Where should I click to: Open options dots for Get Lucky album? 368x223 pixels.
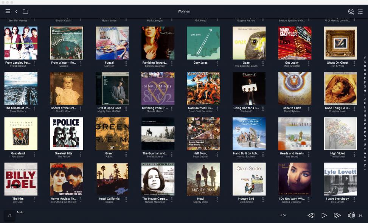coord(309,64)
